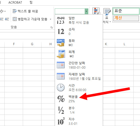Image resolution: width=140 pixels, height=126 pixels.
Task: Select the 회계 accounting format
Action: [79, 54]
